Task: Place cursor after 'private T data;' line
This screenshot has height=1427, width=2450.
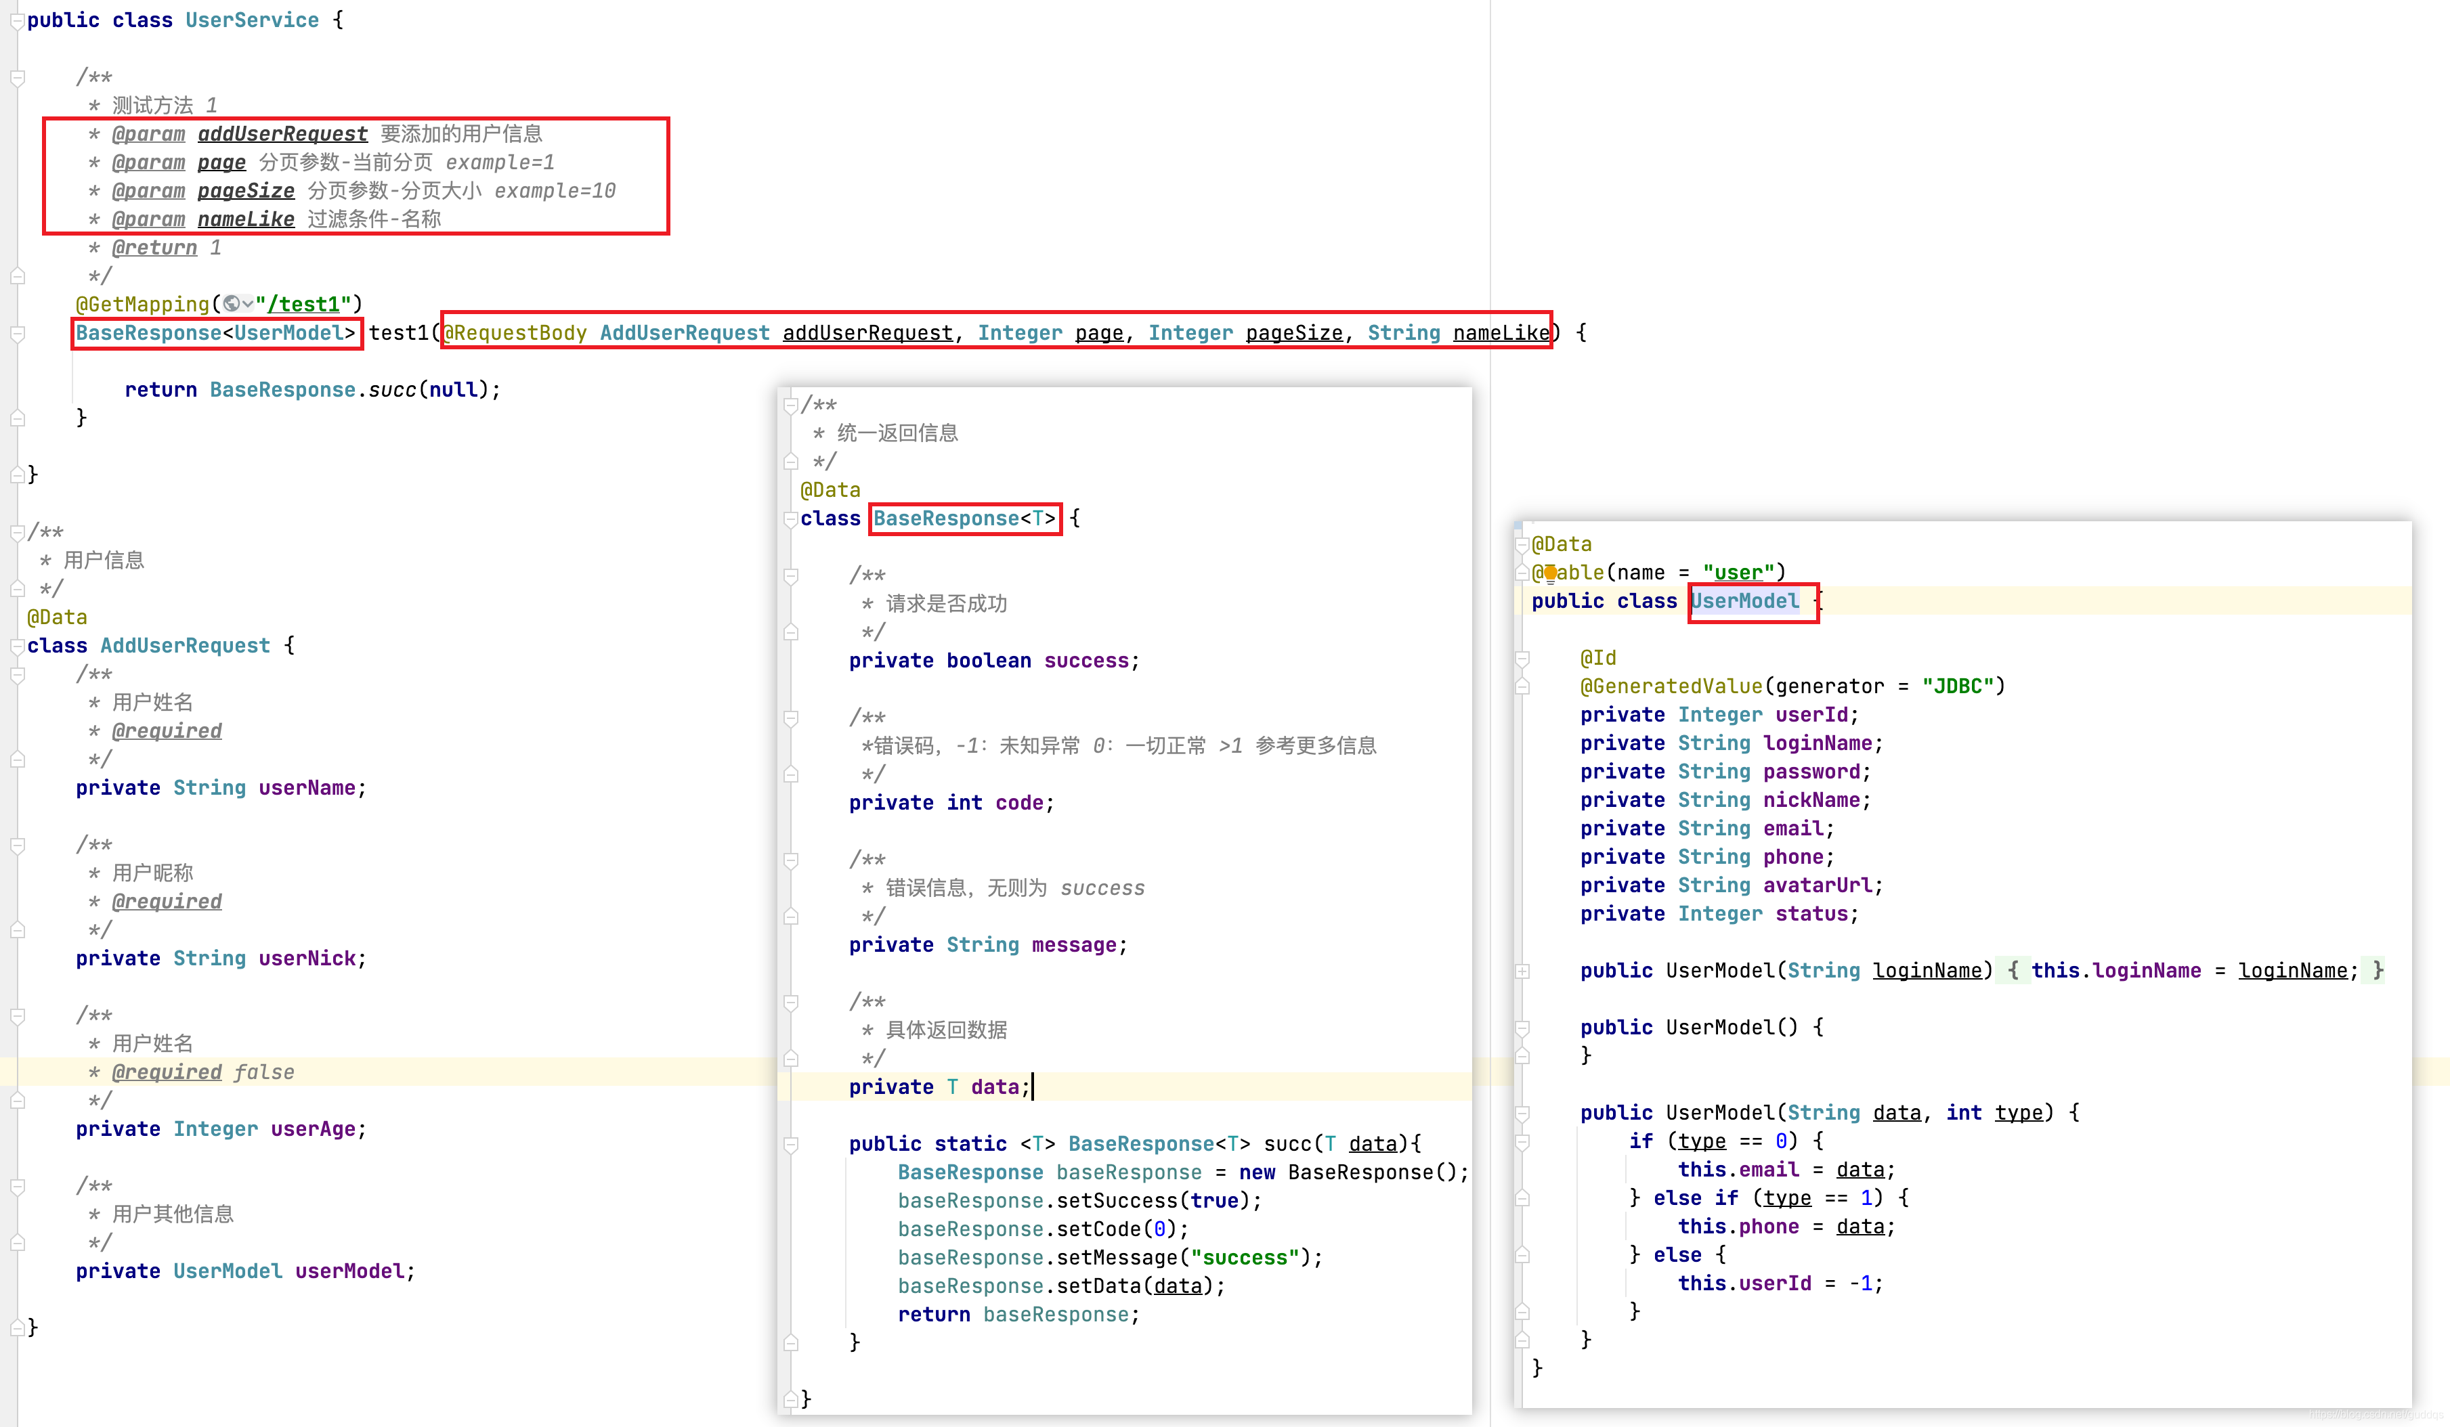Action: [x=1033, y=1086]
